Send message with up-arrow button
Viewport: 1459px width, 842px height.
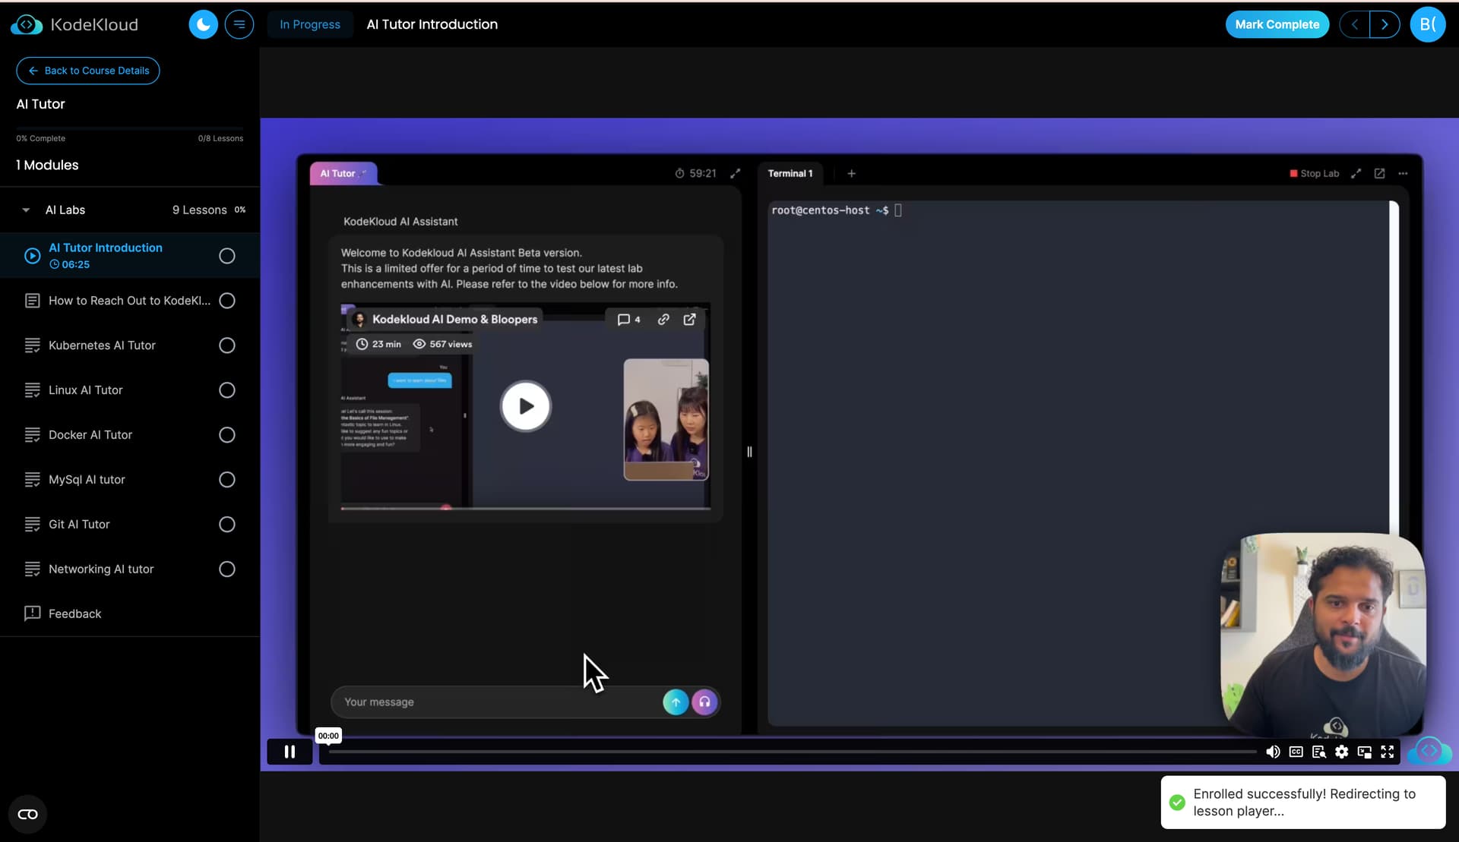tap(676, 702)
